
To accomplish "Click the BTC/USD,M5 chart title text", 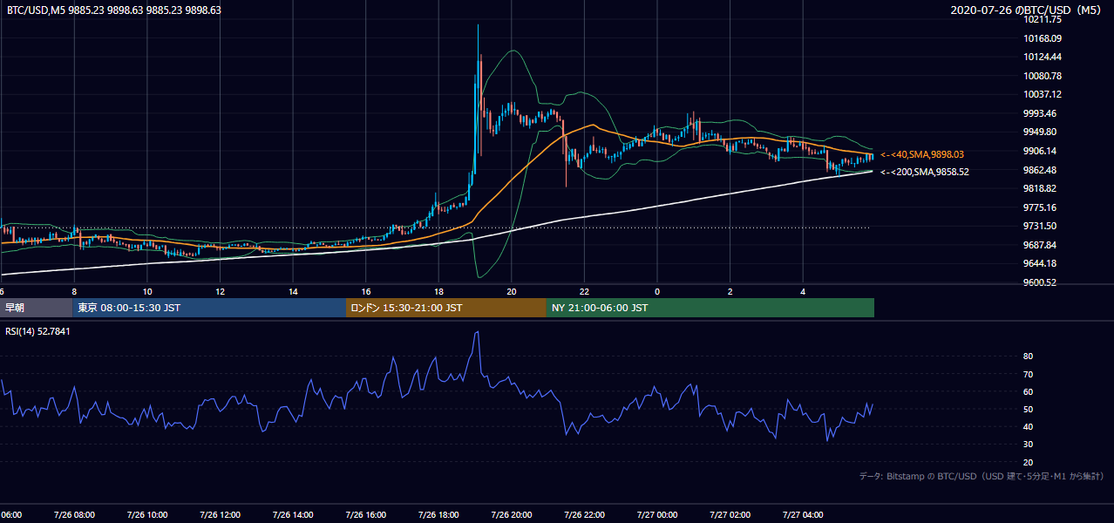I will click(114, 10).
